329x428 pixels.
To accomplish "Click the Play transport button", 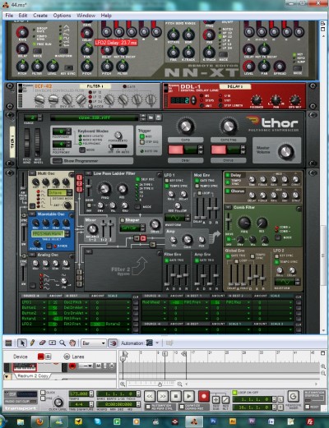I will 189,396.
